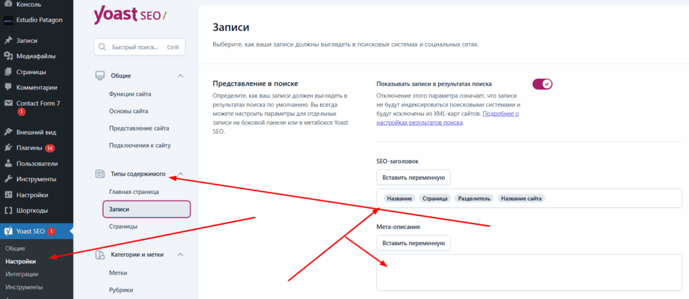Open Страницы under Типы содержимого
Viewport: 689px width, 299px height.
tap(123, 226)
